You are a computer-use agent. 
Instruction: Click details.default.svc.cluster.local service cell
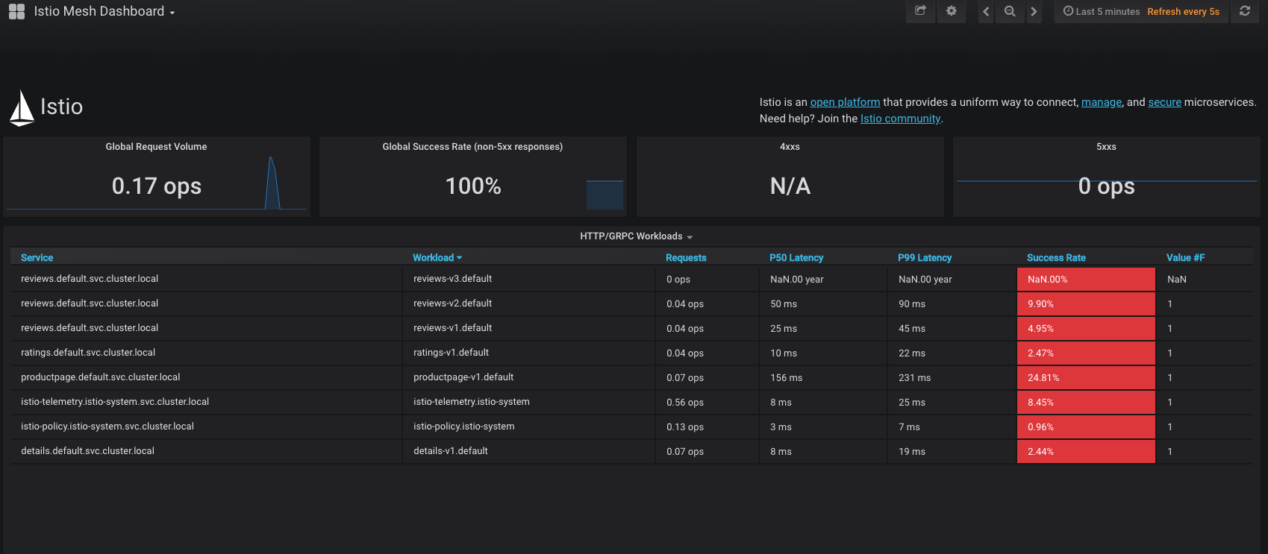[x=206, y=451]
